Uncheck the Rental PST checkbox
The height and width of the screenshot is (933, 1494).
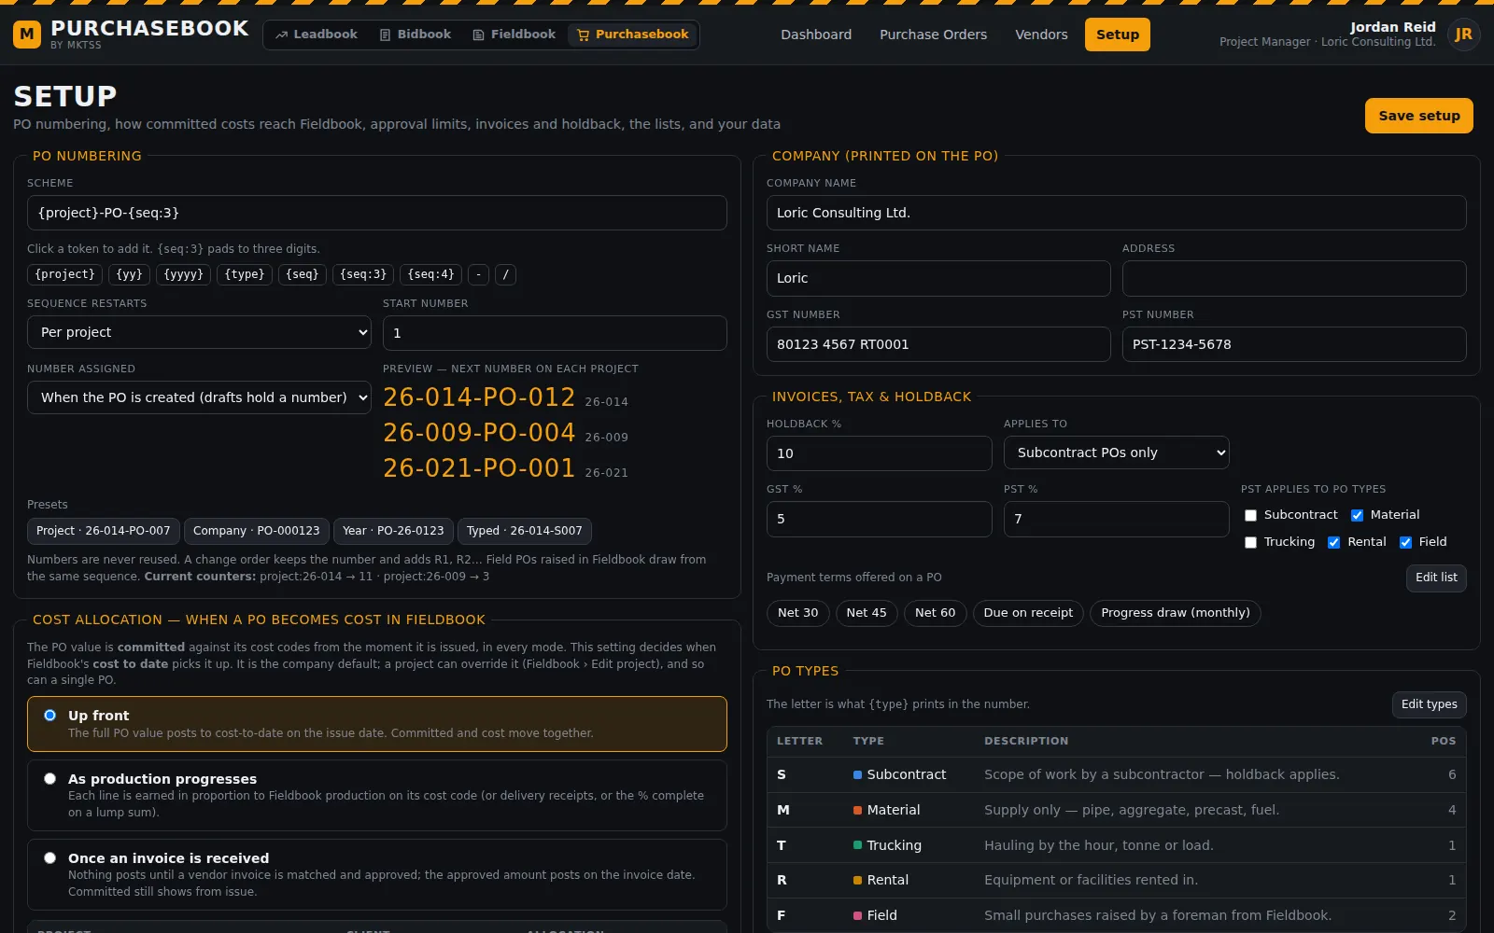click(1333, 542)
